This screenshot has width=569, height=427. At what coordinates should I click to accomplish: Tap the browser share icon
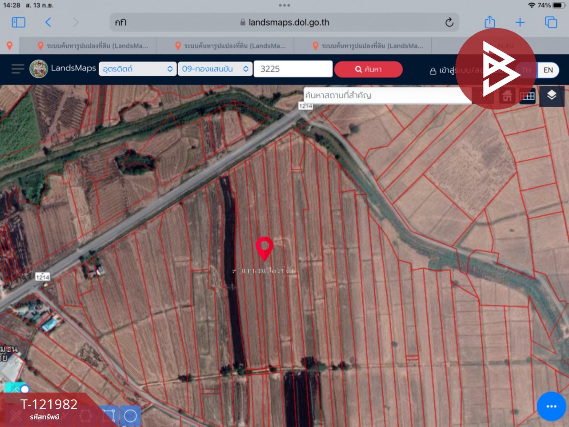489,22
